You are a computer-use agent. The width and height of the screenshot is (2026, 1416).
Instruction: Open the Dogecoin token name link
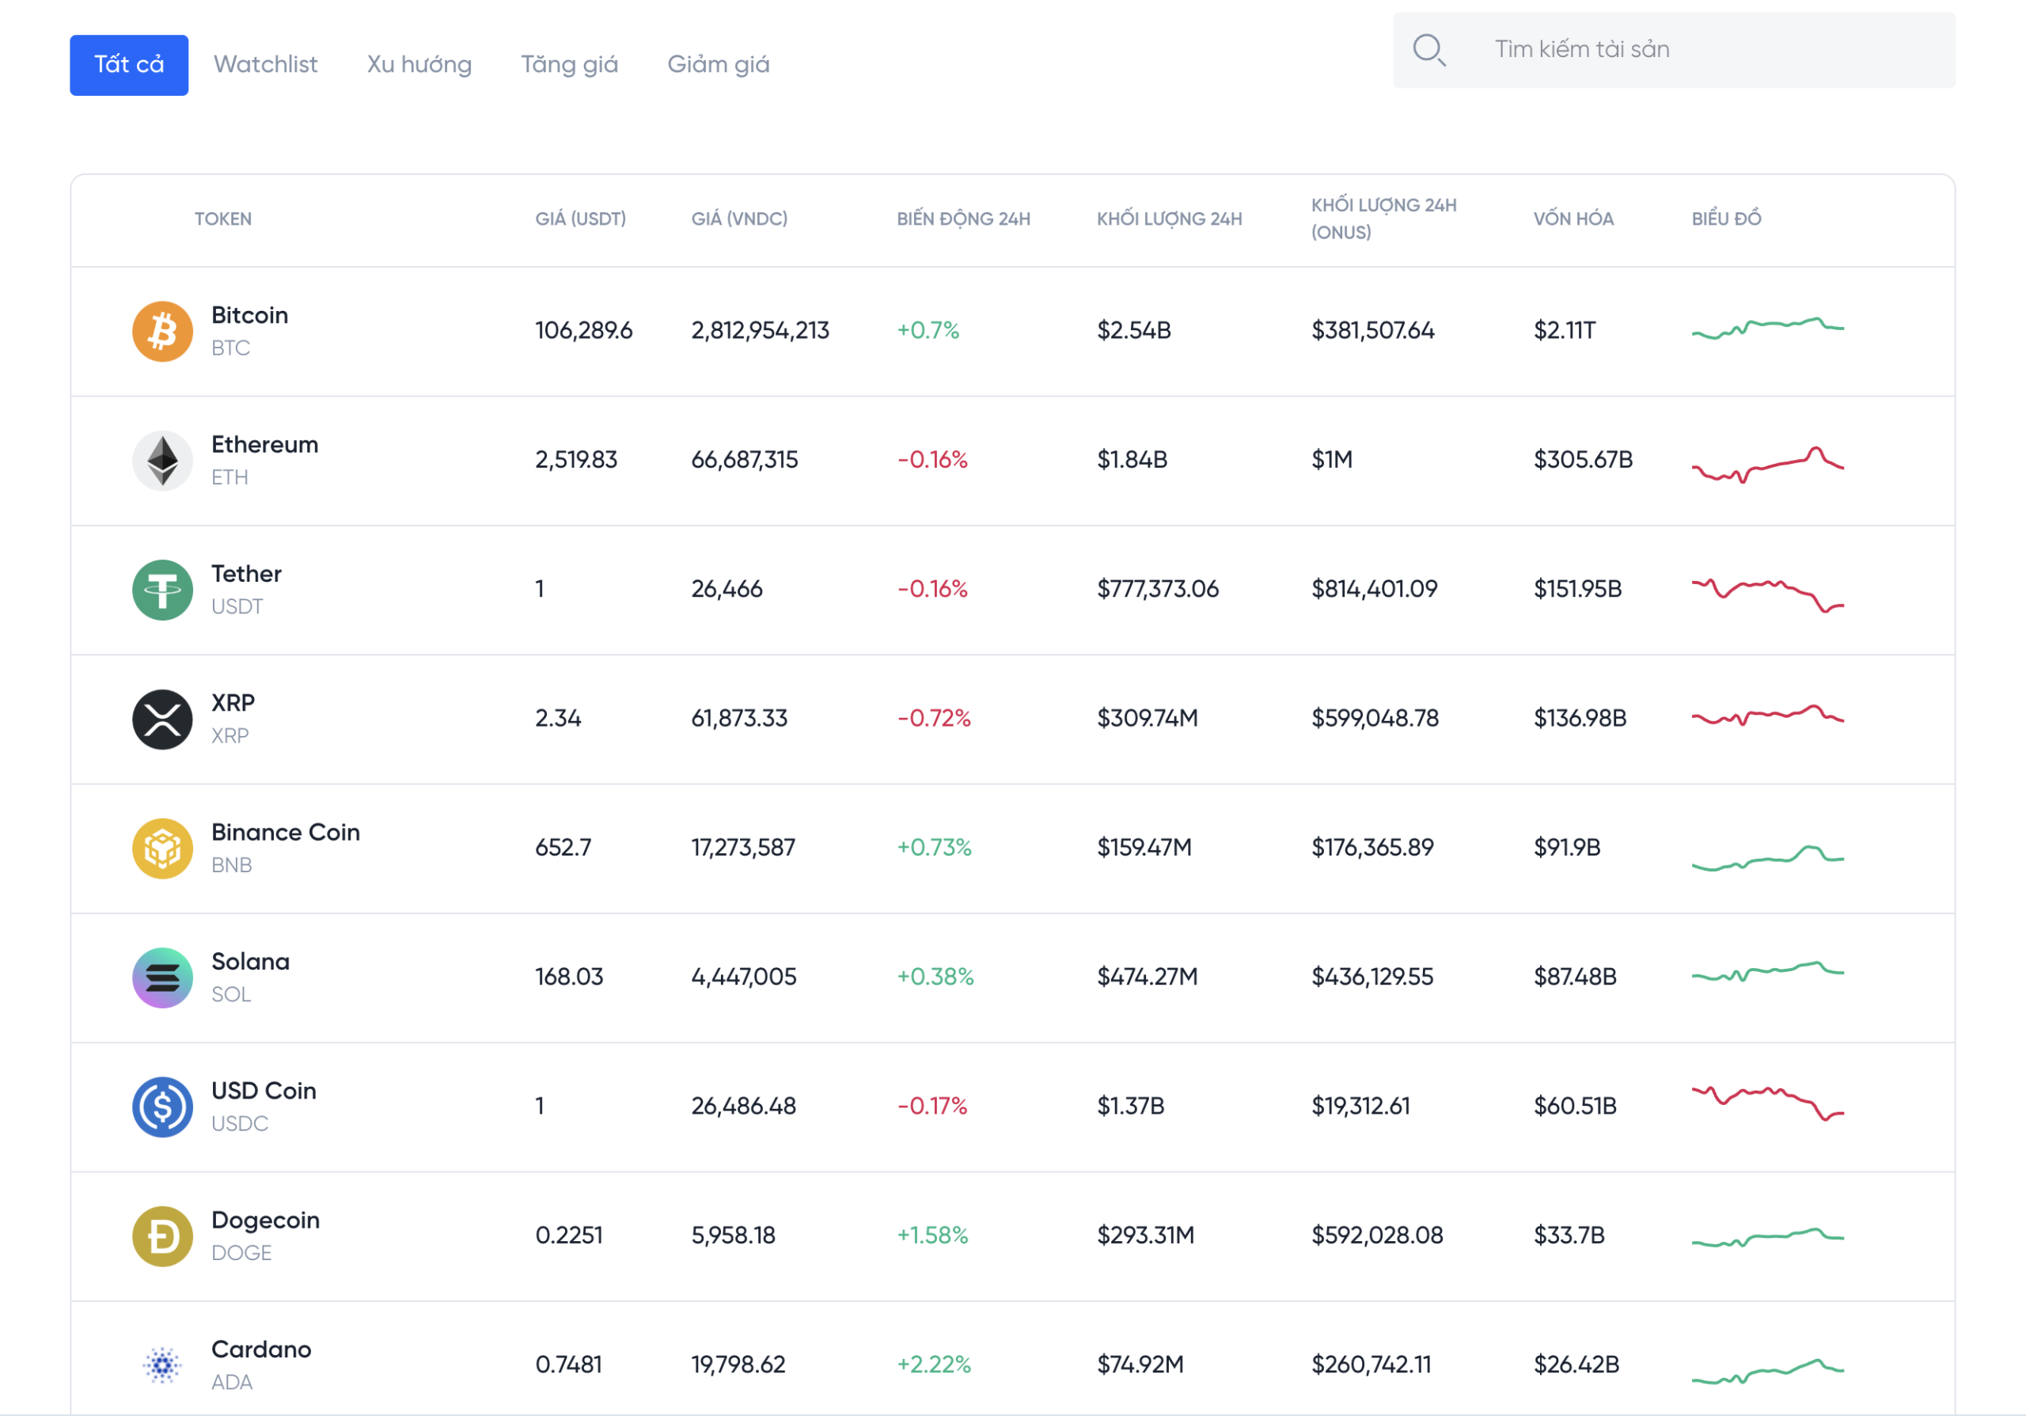266,1220
